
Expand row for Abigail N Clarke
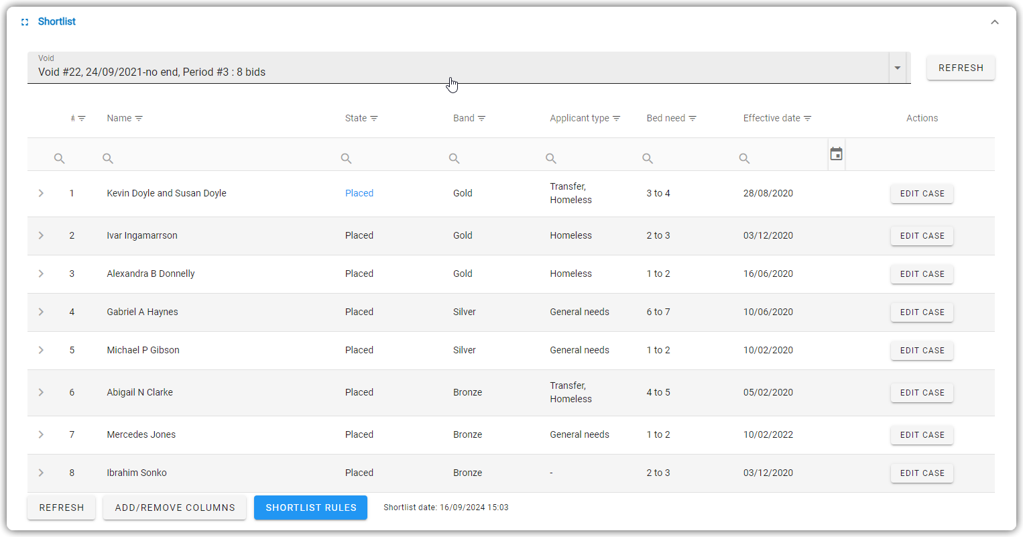[x=41, y=392]
